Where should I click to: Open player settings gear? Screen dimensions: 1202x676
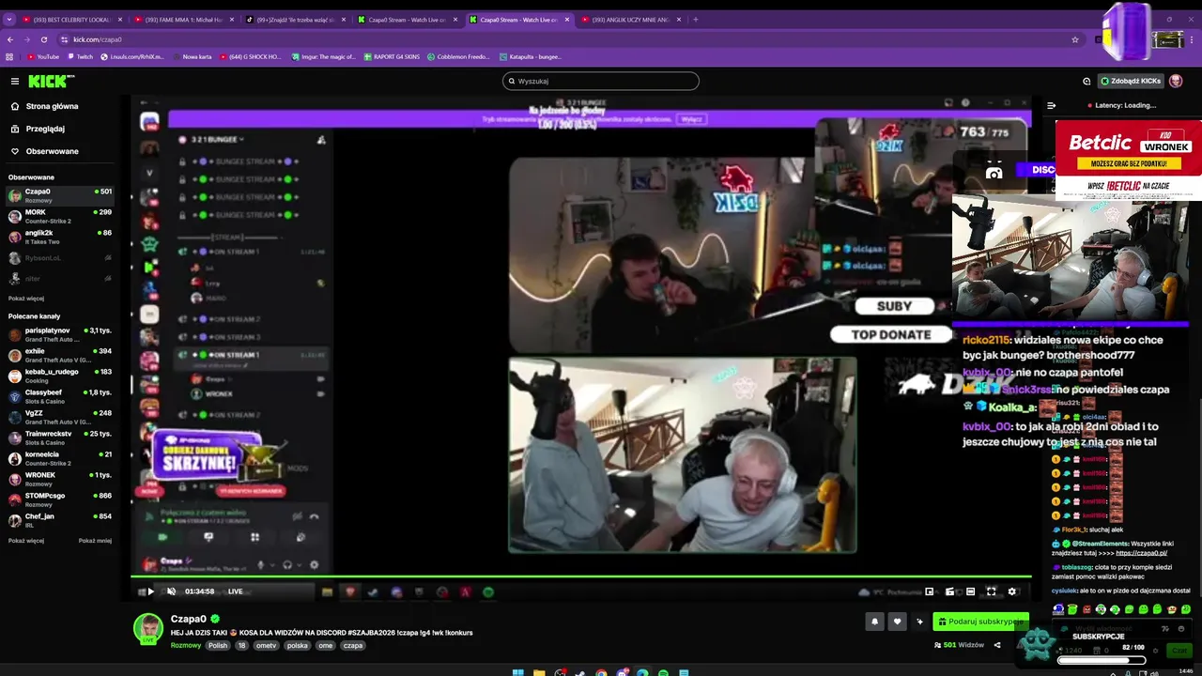click(x=1011, y=591)
